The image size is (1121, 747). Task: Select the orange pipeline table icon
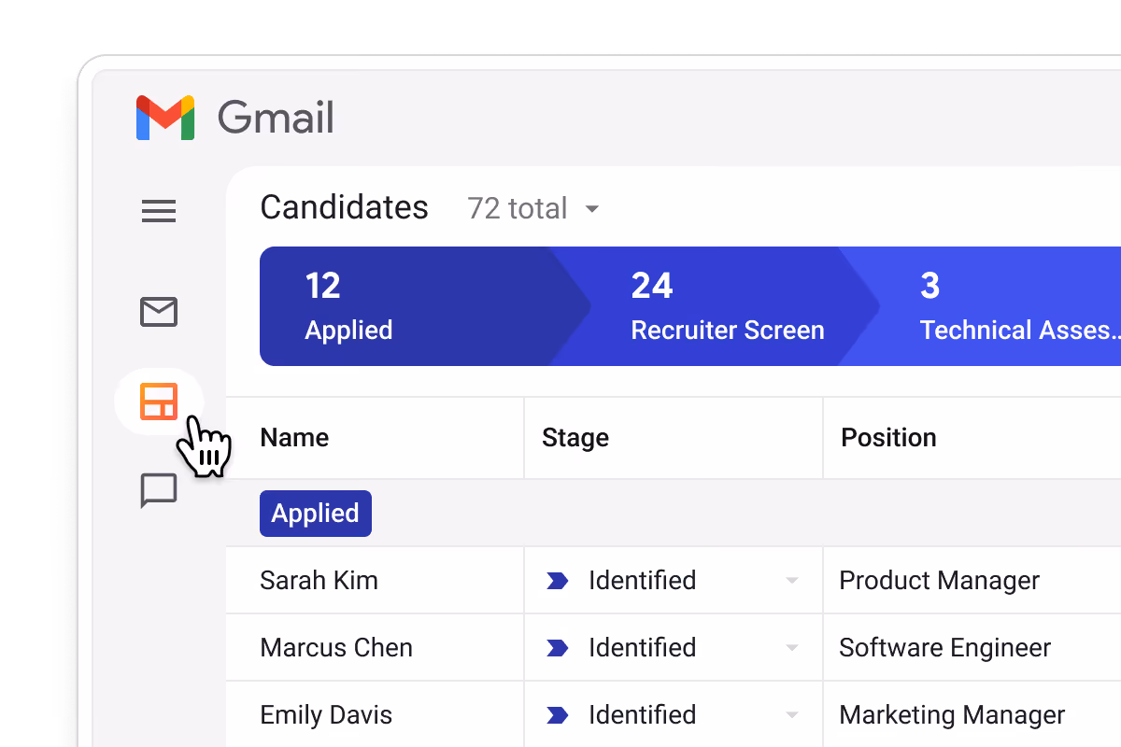[x=159, y=402]
